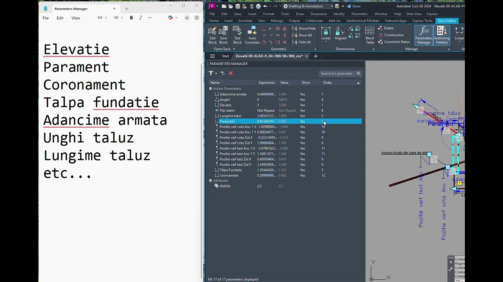503x282 pixels.
Task: Select the PANTA attribute row
Action: (285, 186)
